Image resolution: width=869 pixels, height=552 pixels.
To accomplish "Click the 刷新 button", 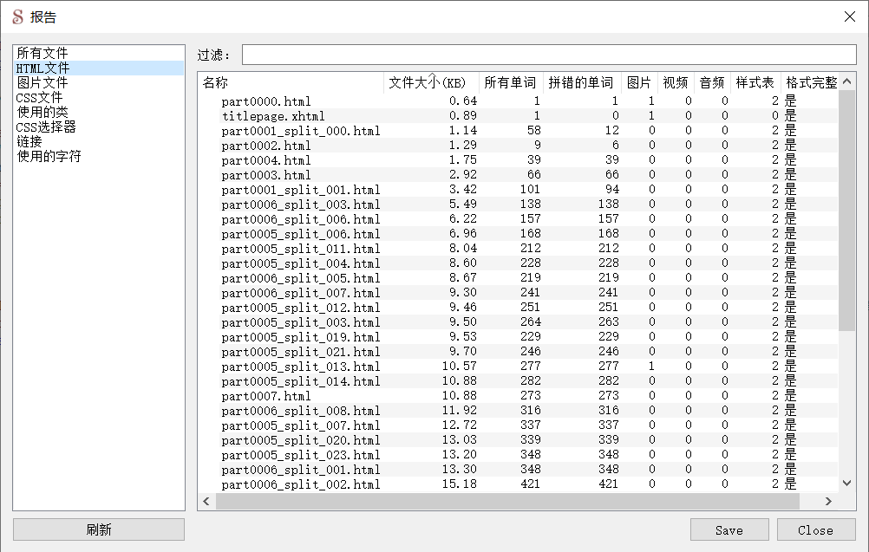I will (97, 529).
